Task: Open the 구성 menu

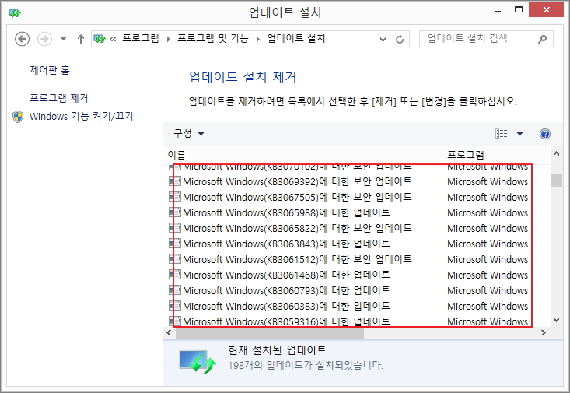Action: tap(189, 134)
